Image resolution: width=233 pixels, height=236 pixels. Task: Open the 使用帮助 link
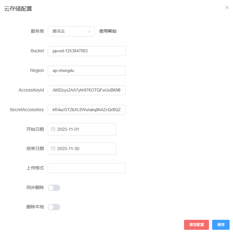(108, 31)
